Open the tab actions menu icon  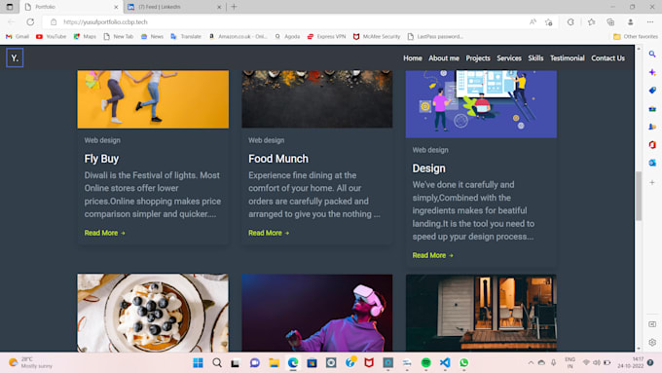coord(10,7)
